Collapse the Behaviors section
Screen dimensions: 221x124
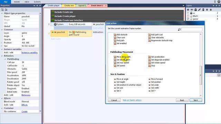2,56
